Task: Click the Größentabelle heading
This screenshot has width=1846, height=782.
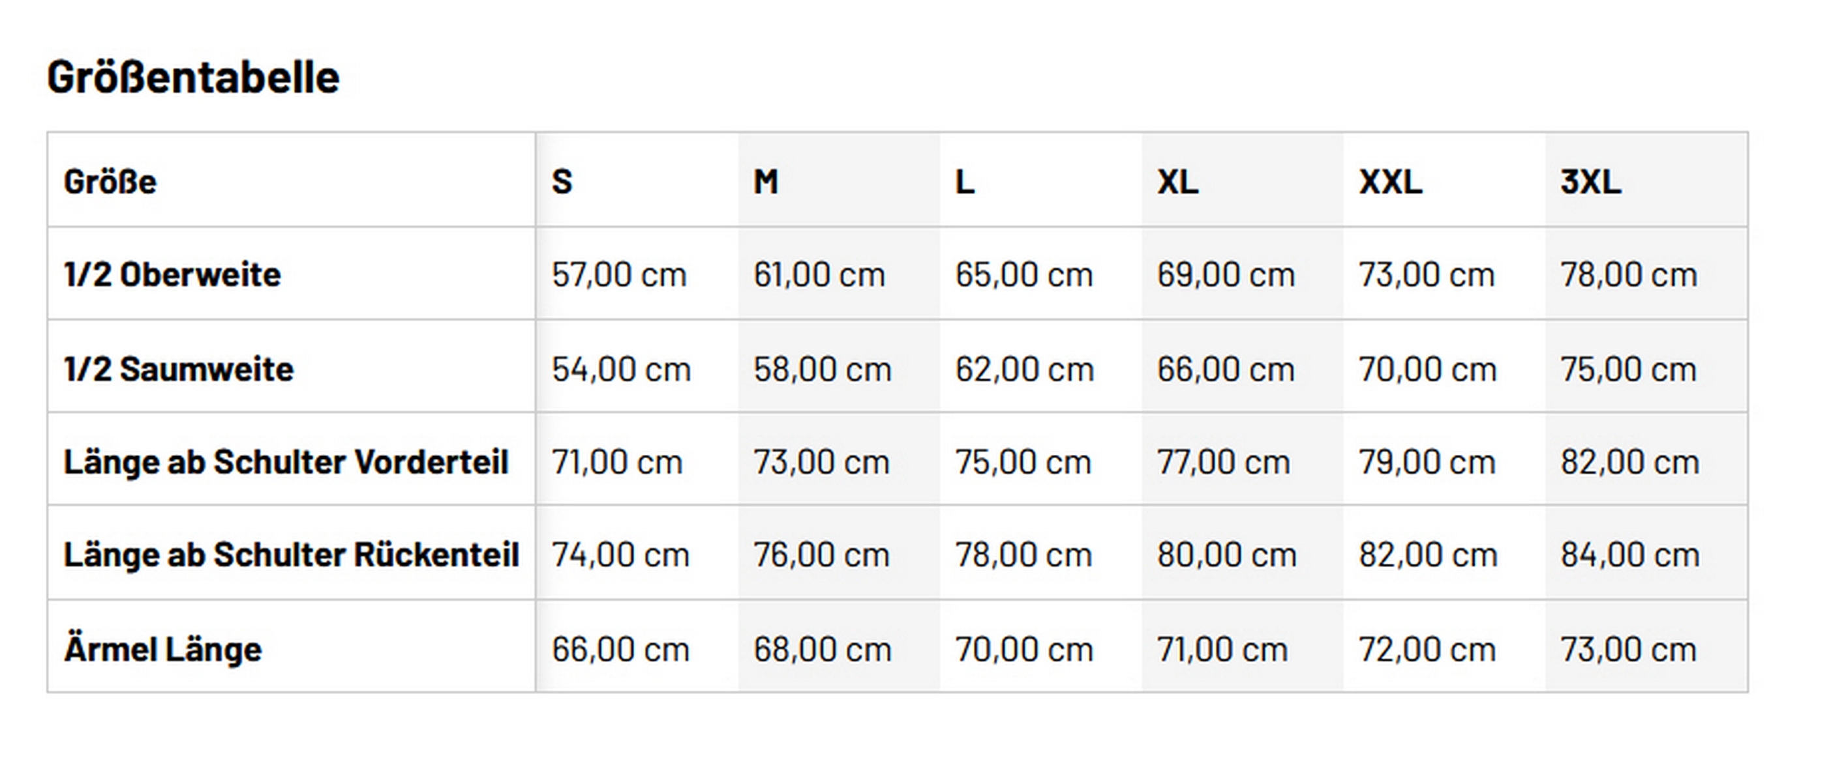Action: pos(193,77)
